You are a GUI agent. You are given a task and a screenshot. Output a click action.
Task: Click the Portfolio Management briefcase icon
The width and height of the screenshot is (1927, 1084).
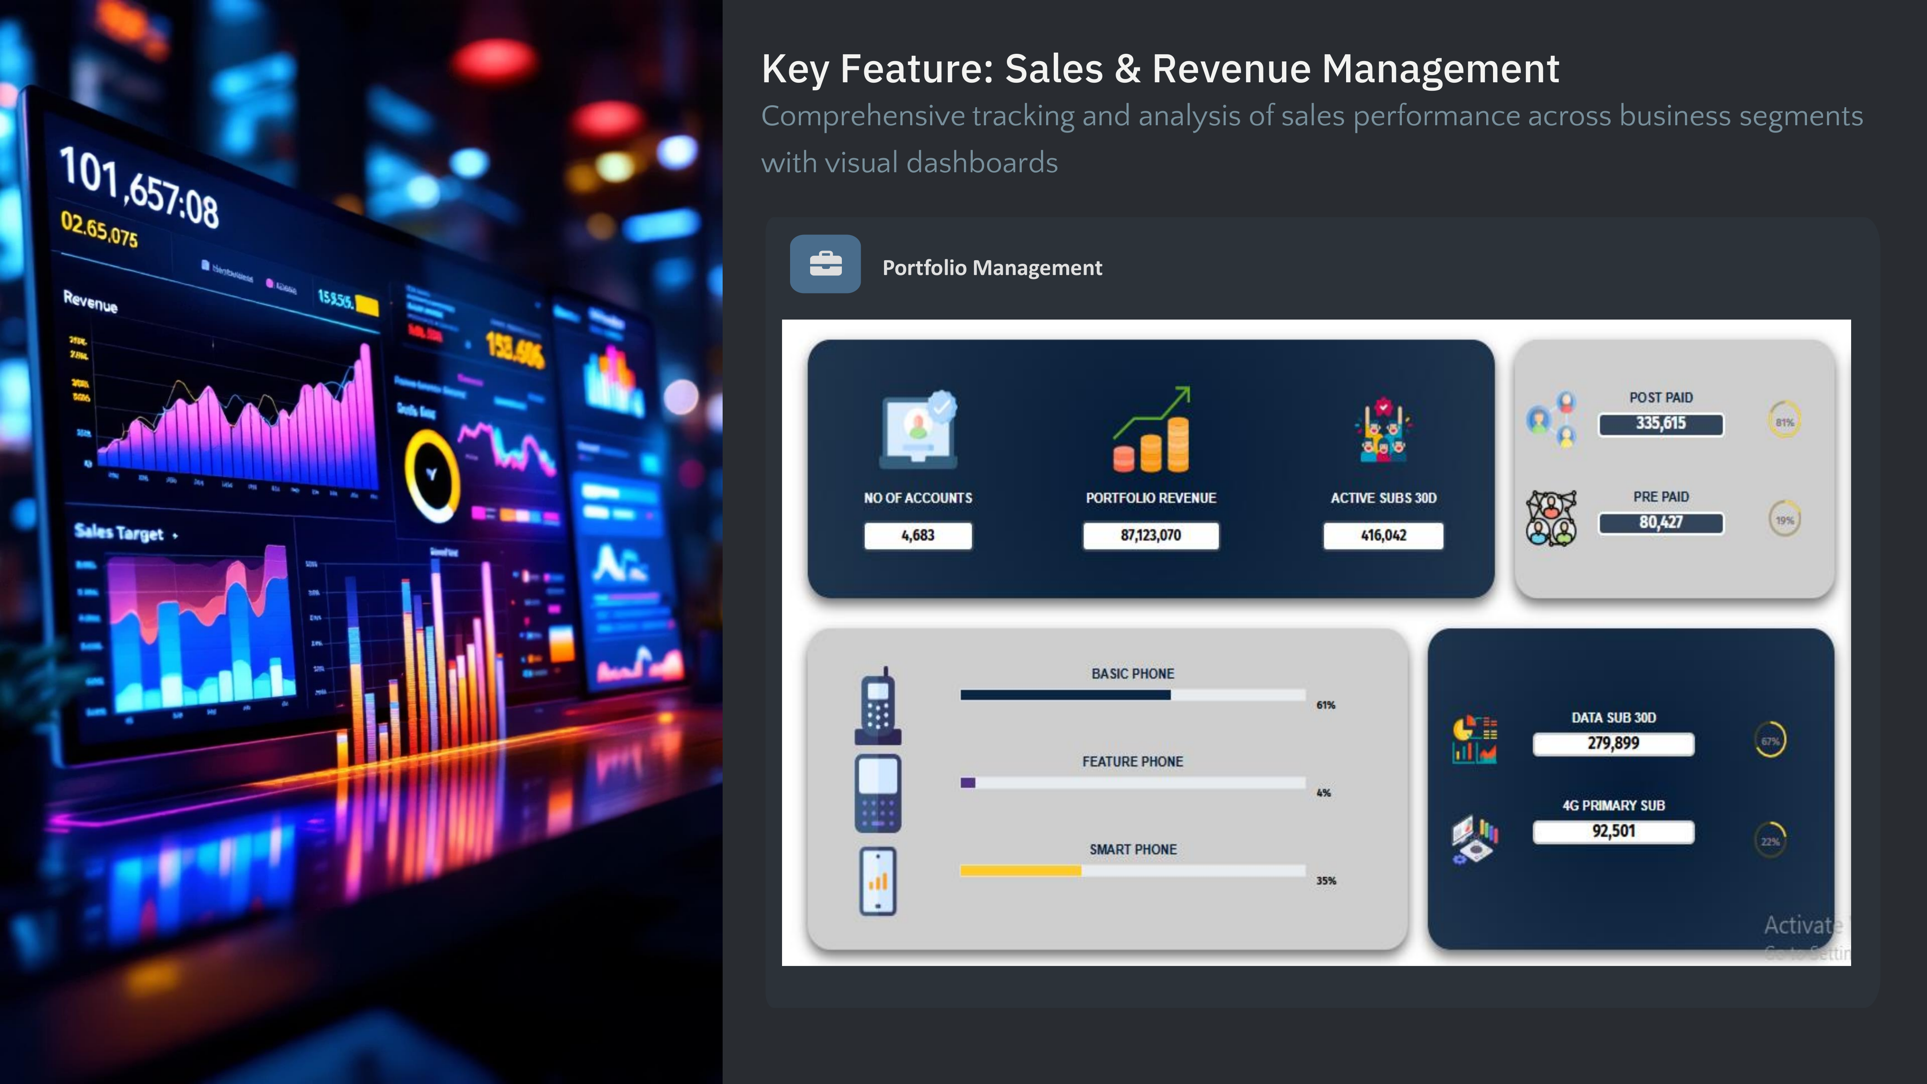click(825, 263)
